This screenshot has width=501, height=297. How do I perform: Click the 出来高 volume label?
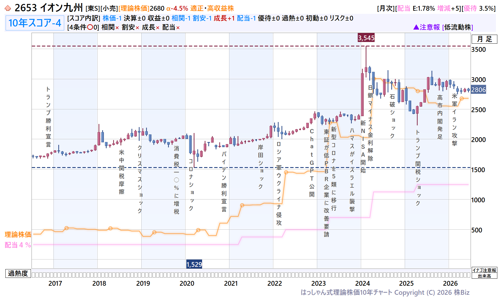pos(484,276)
